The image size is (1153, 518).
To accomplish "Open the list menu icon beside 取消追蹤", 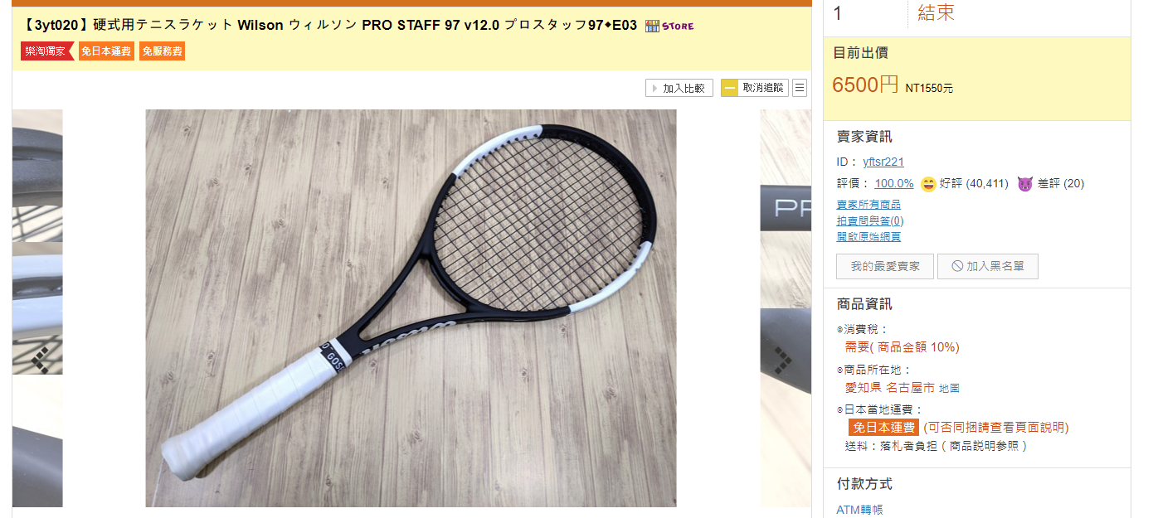I will coord(800,88).
